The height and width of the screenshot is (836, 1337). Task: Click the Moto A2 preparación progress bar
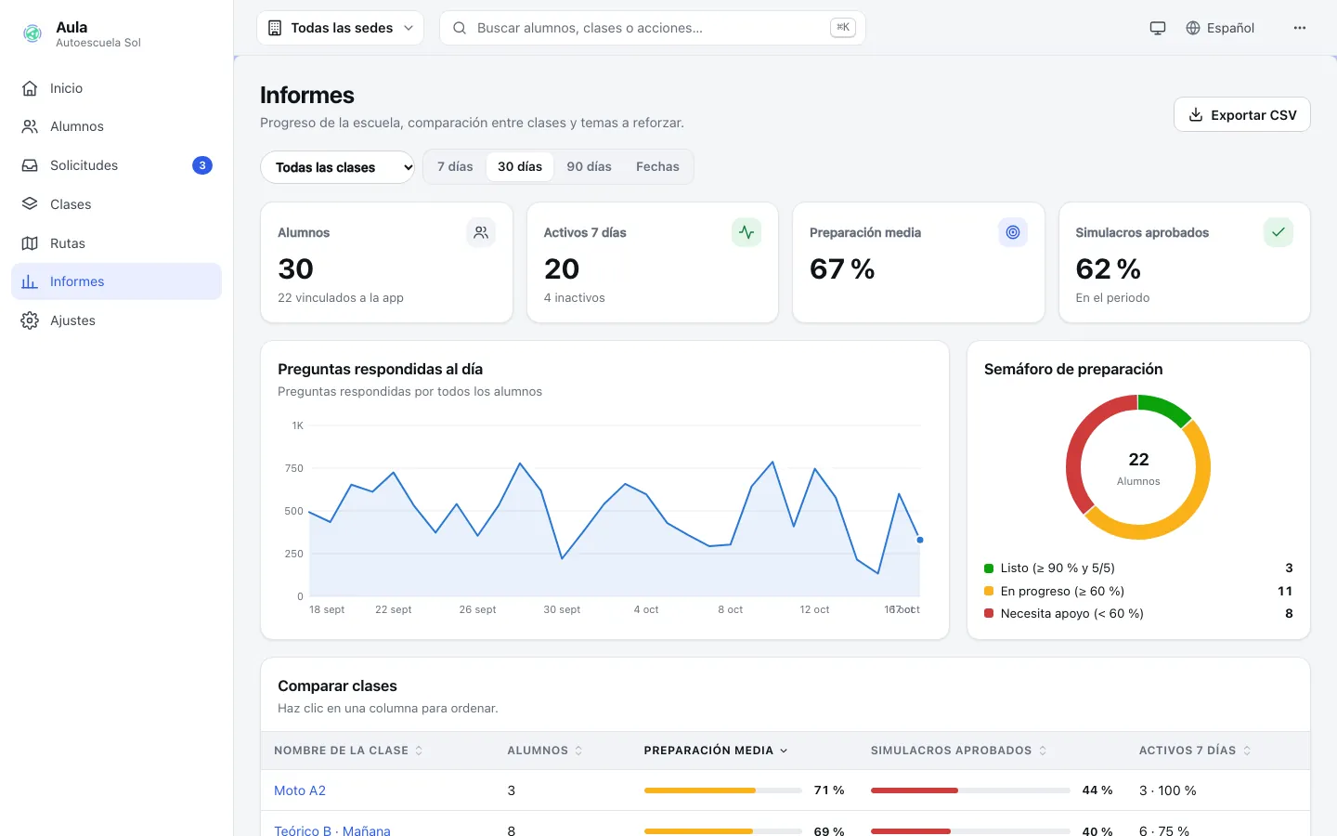tap(723, 790)
